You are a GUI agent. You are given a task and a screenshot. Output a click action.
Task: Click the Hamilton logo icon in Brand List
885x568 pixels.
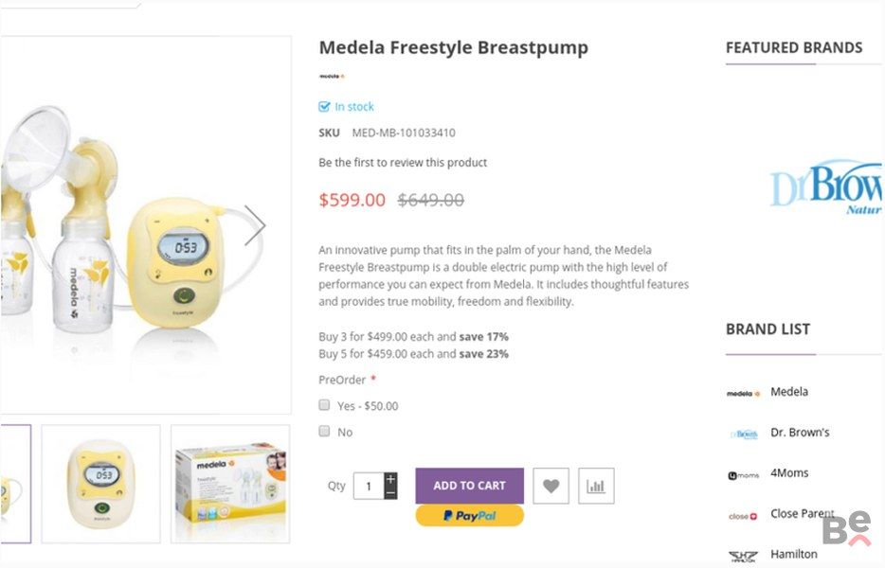(x=743, y=557)
